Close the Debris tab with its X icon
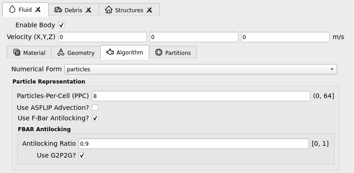Viewport: 354px width, 173px height. pyautogui.click(x=88, y=10)
